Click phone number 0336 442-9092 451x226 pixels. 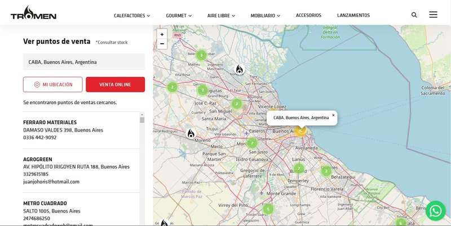(x=39, y=137)
